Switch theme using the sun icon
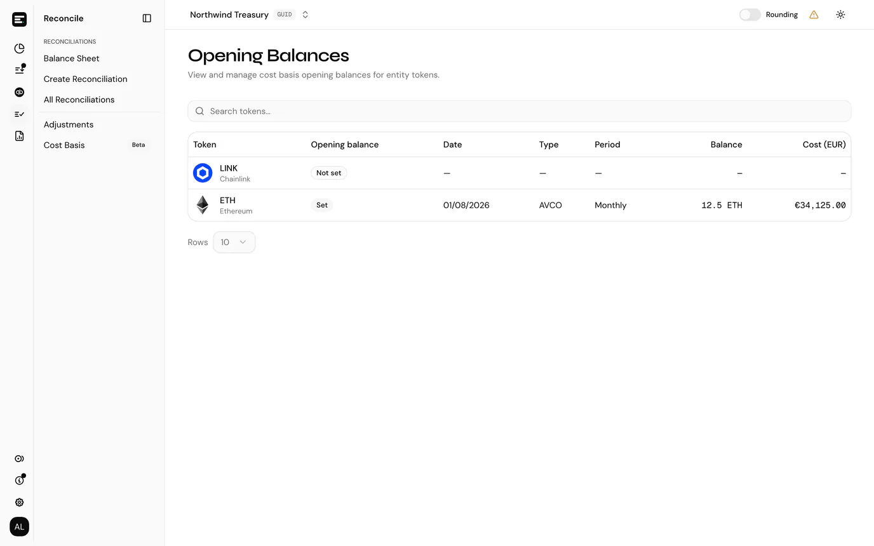 pos(840,15)
